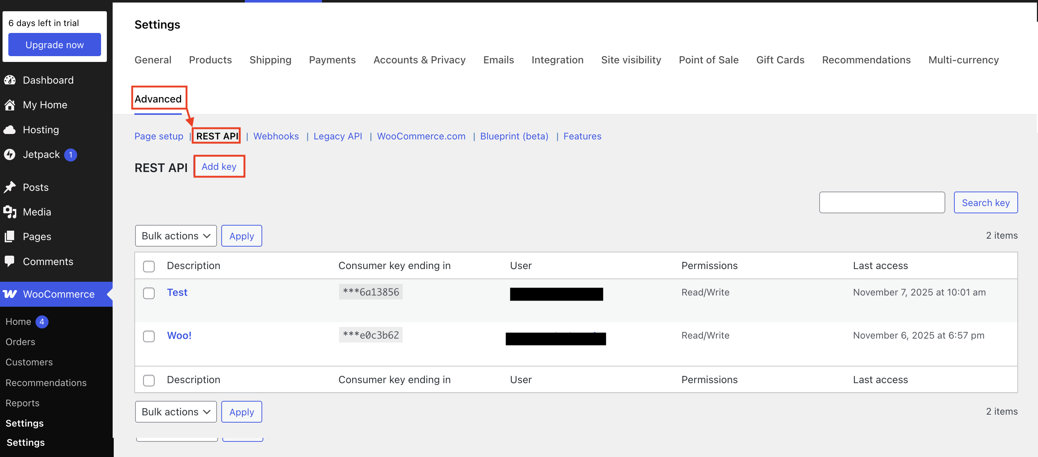Viewport: 1038px width, 457px height.
Task: Click the Dashboard gauge icon
Action: 10,80
